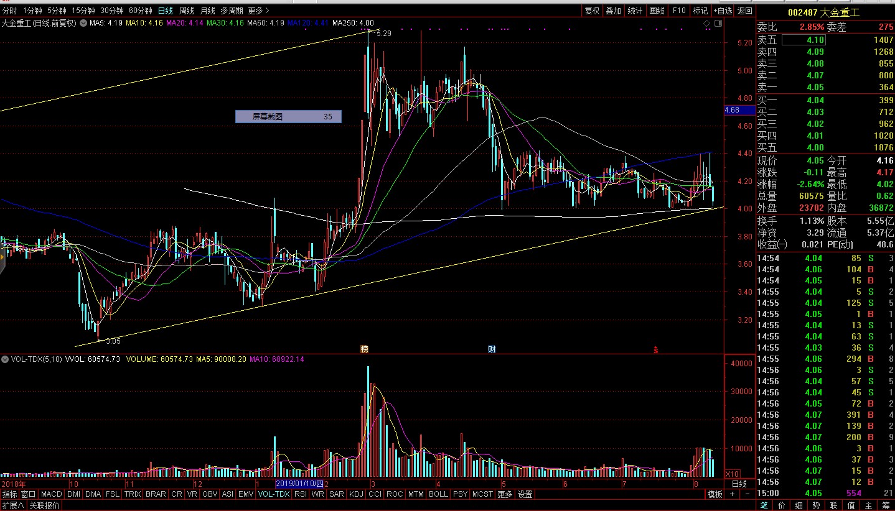The height and width of the screenshot is (511, 895).
Task: Select the BRAR indicator
Action: (x=156, y=494)
